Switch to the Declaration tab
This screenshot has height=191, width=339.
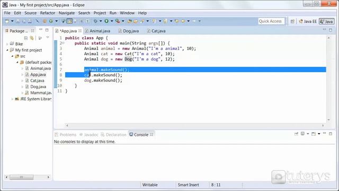(113, 135)
